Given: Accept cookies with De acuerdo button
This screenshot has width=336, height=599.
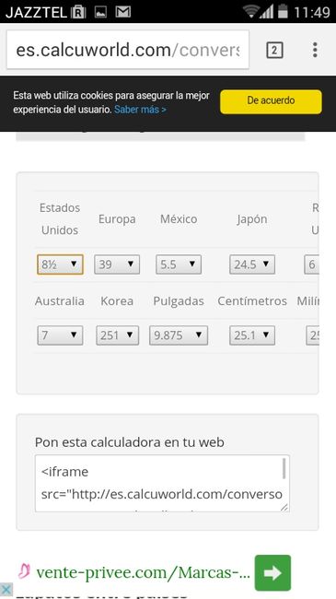Looking at the screenshot, I should tap(271, 101).
